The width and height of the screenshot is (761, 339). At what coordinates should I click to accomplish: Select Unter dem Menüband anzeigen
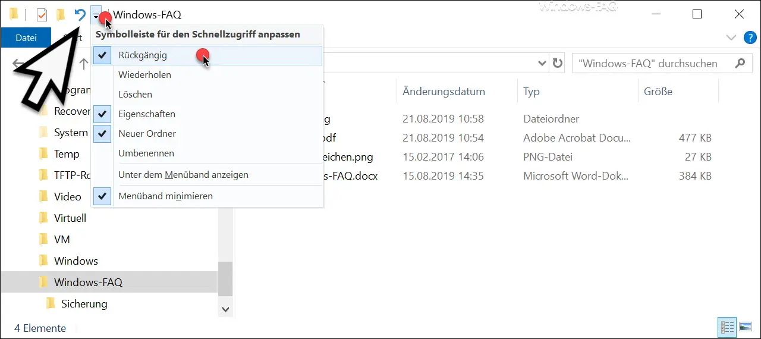point(183,175)
